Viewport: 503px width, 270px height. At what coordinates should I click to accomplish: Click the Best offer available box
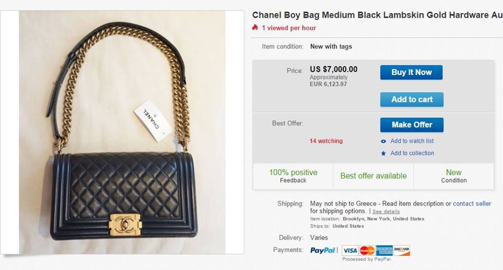373,176
